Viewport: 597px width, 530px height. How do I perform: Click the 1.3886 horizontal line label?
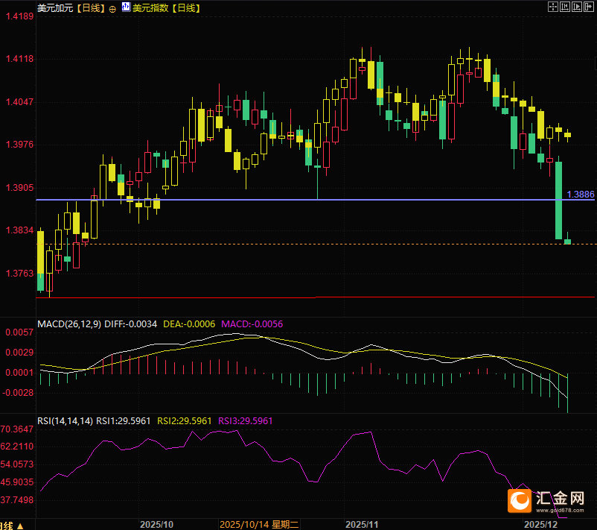(x=580, y=195)
